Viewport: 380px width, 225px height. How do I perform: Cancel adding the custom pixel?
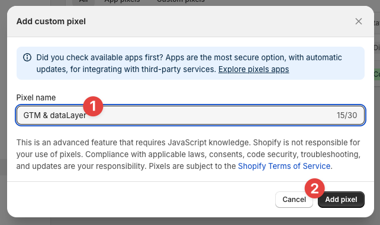click(294, 200)
